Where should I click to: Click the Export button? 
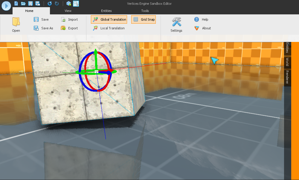click(69, 28)
